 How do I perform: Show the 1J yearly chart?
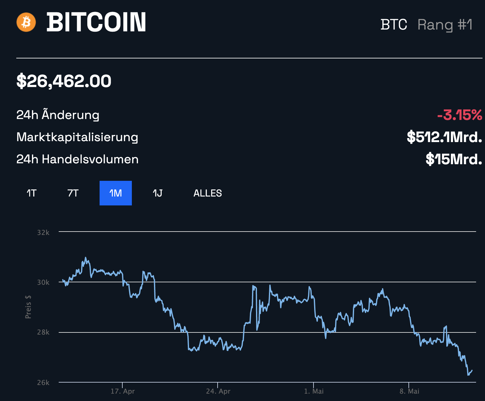[157, 193]
